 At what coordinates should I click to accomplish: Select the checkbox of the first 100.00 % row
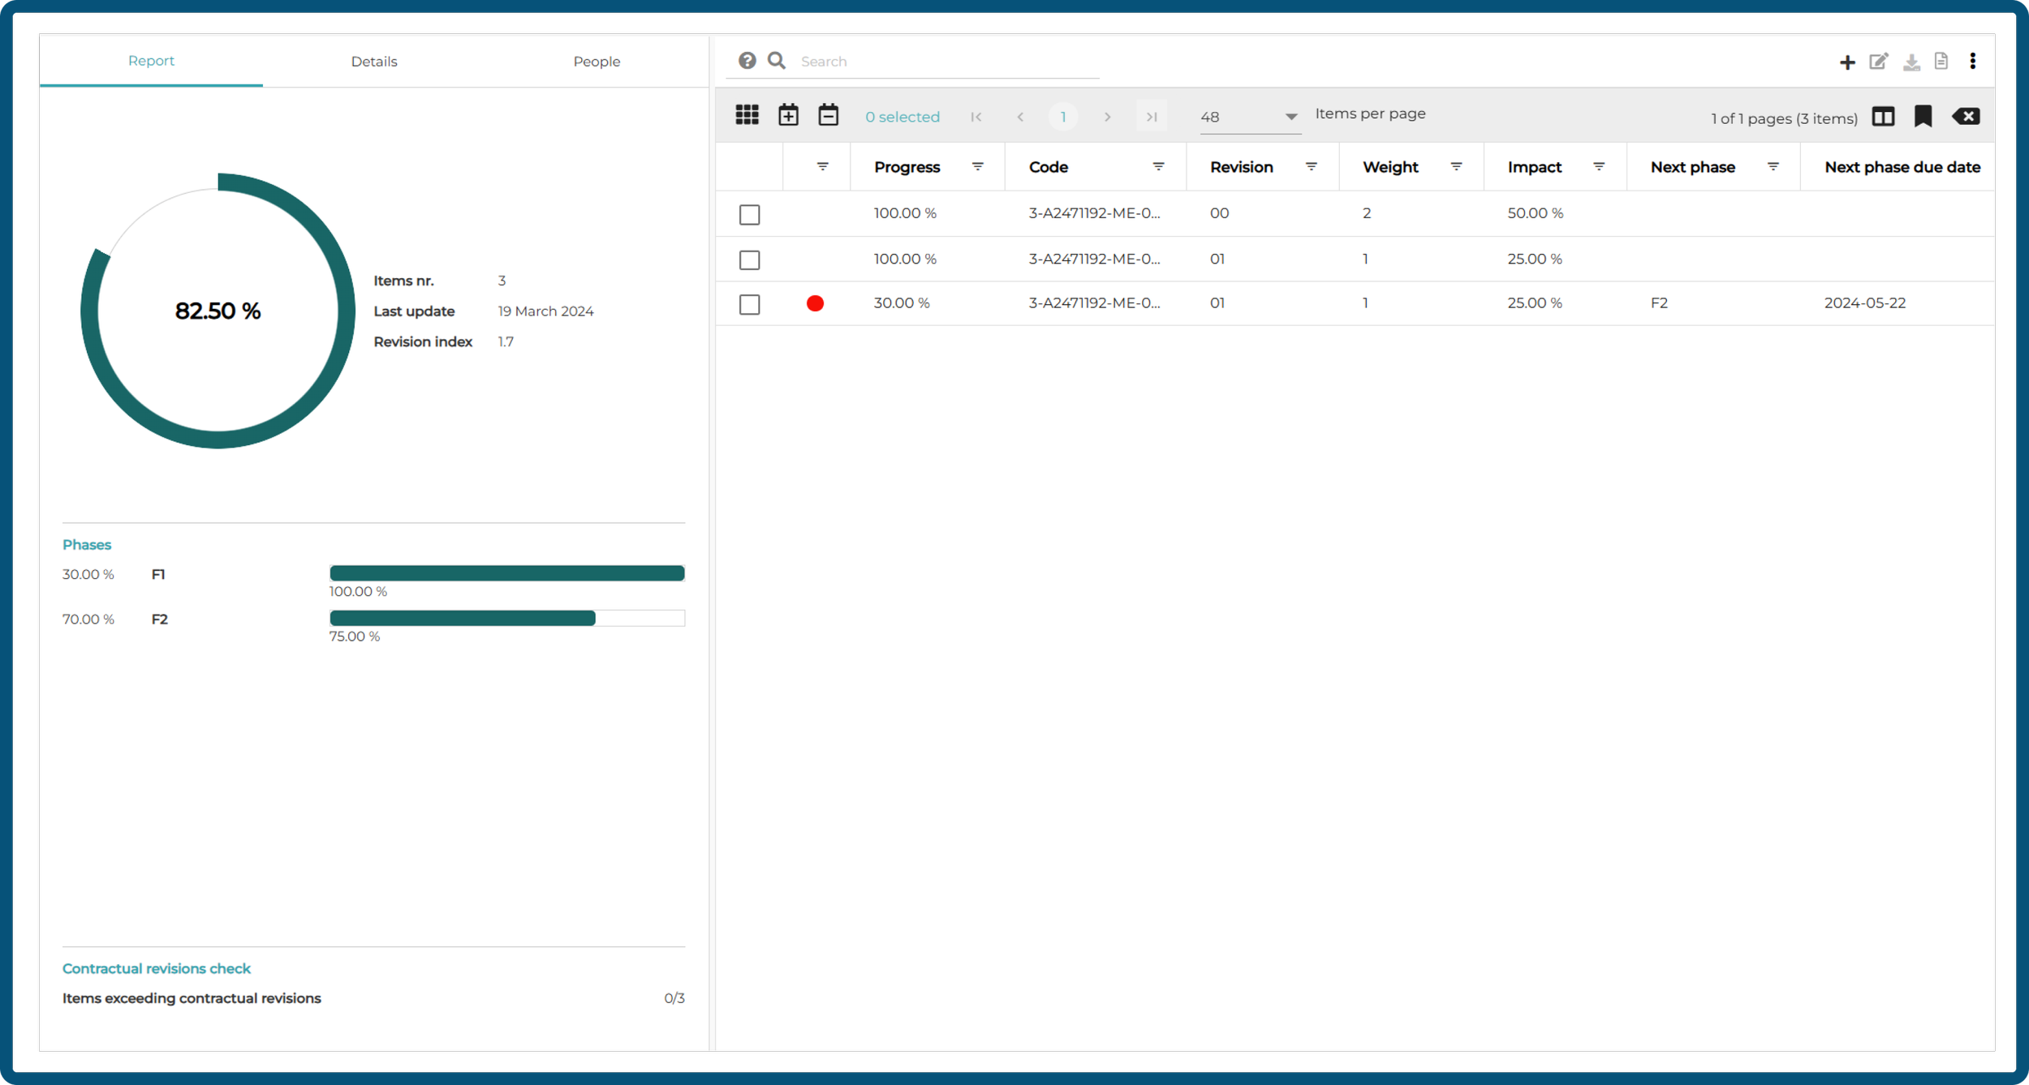[750, 215]
